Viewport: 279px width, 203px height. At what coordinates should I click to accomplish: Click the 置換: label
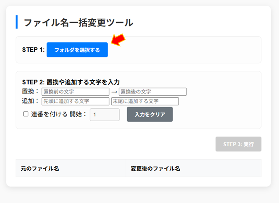click(31, 92)
